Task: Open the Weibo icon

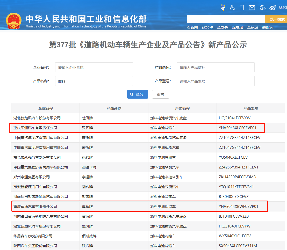Action: click(273, 8)
